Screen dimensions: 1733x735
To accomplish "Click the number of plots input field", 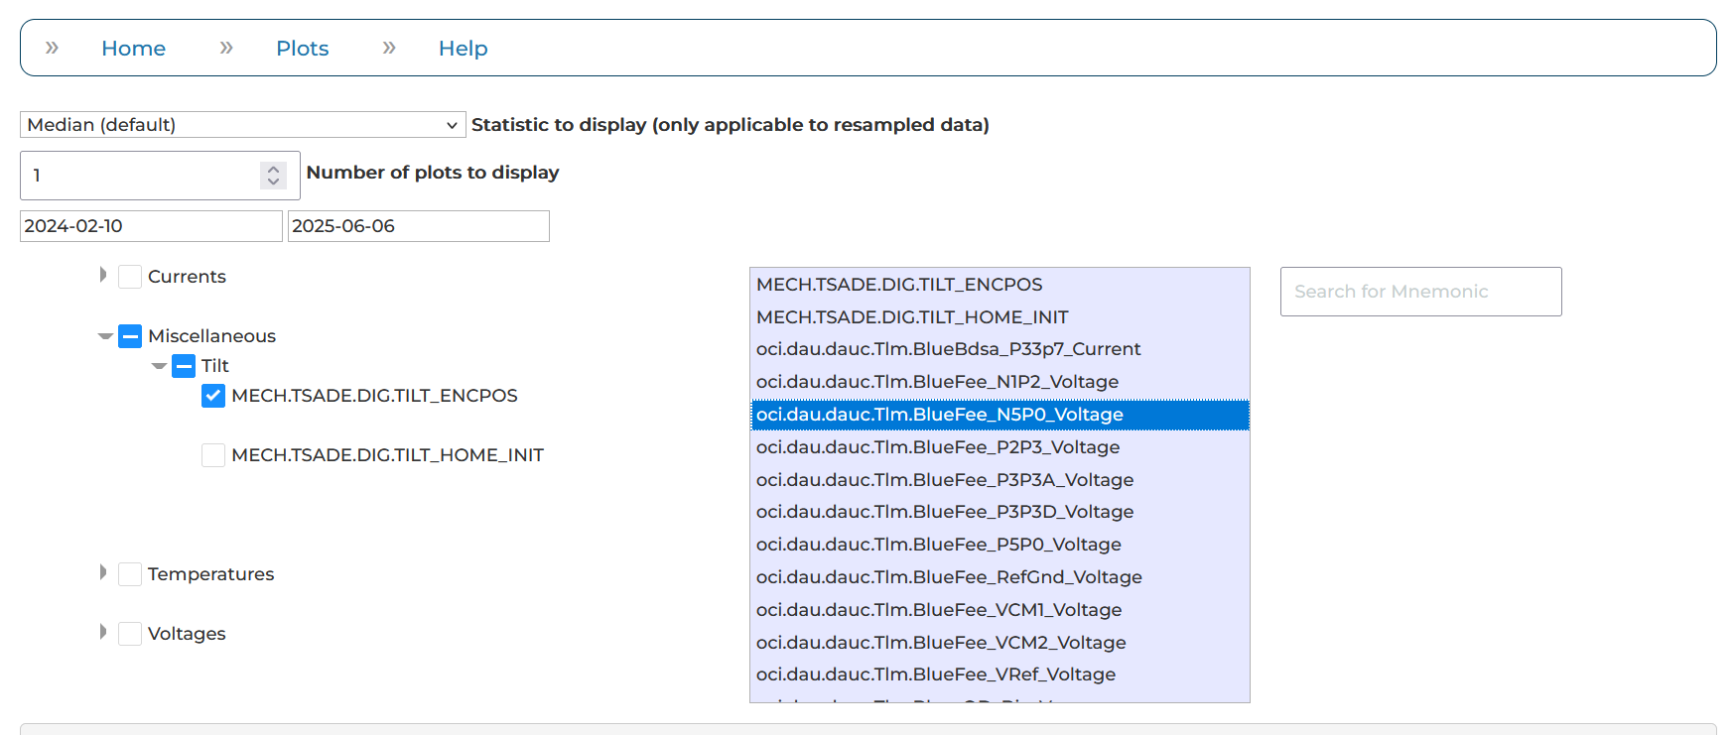I will [160, 176].
